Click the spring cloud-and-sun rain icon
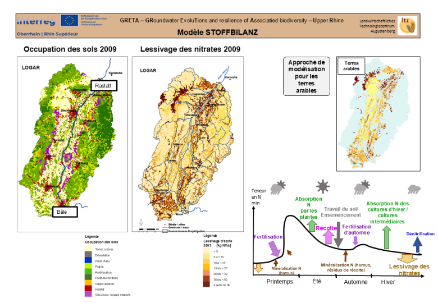This screenshot has height=303, width=438. tap(278, 187)
